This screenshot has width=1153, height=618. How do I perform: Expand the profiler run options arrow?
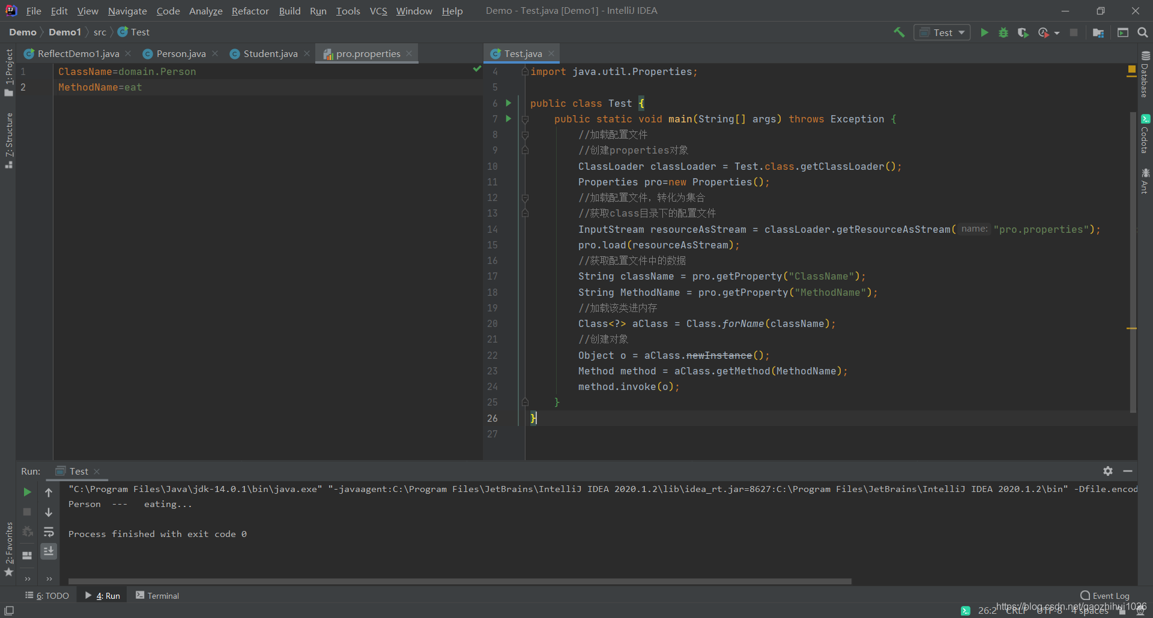1057,33
